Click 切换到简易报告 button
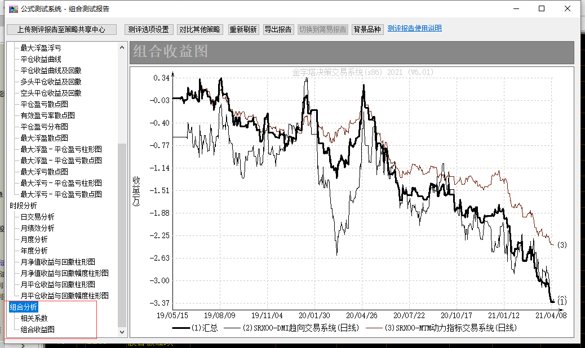Screen dimensions: 585x348 323,29
